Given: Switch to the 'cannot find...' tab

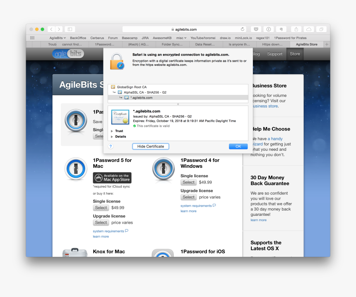Looking at the screenshot, I should [x=72, y=44].
